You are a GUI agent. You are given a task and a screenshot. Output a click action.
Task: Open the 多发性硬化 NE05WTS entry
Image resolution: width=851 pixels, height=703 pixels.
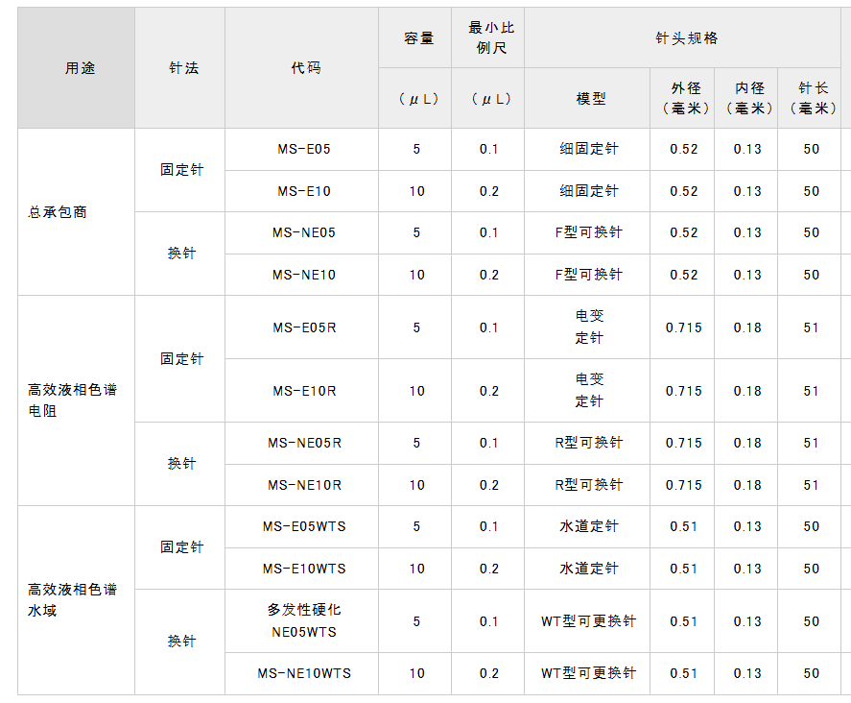pos(304,621)
